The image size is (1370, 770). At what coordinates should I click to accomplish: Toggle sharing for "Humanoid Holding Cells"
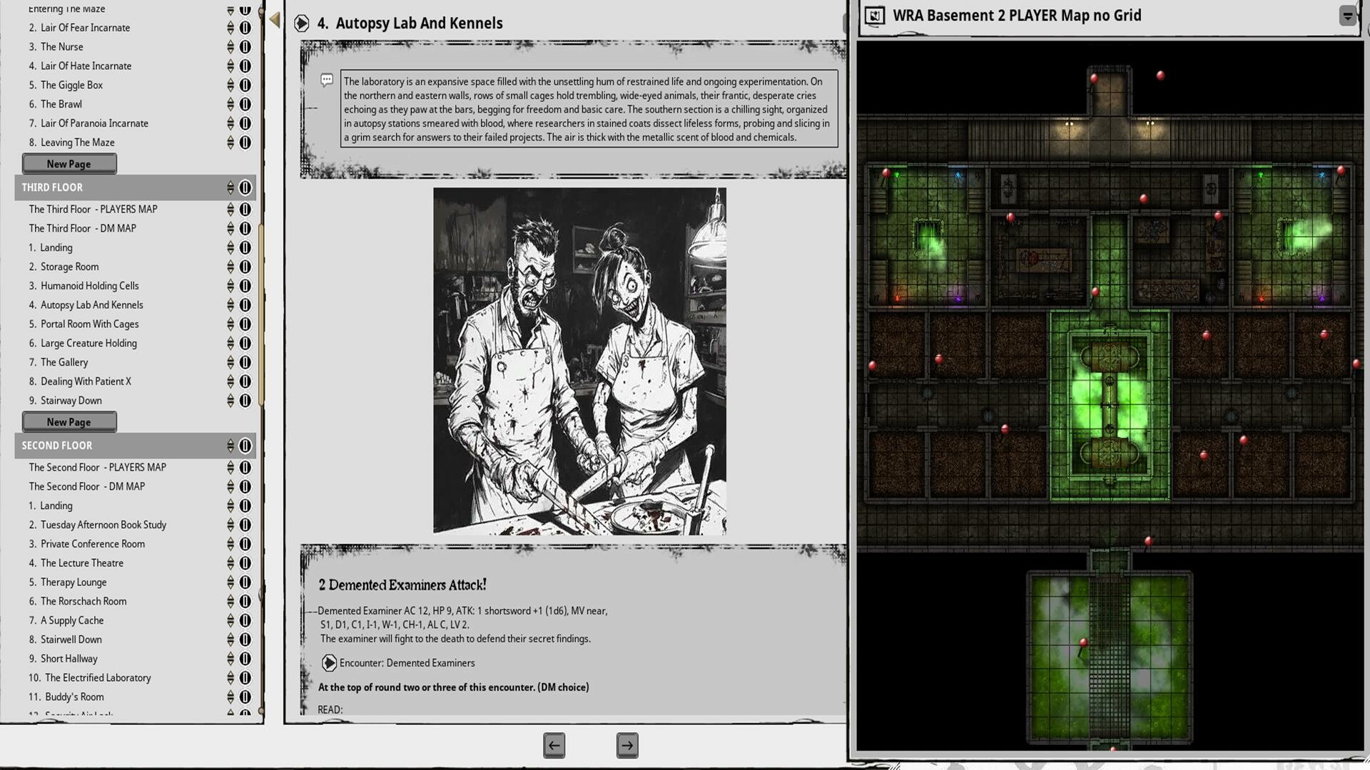(x=245, y=286)
